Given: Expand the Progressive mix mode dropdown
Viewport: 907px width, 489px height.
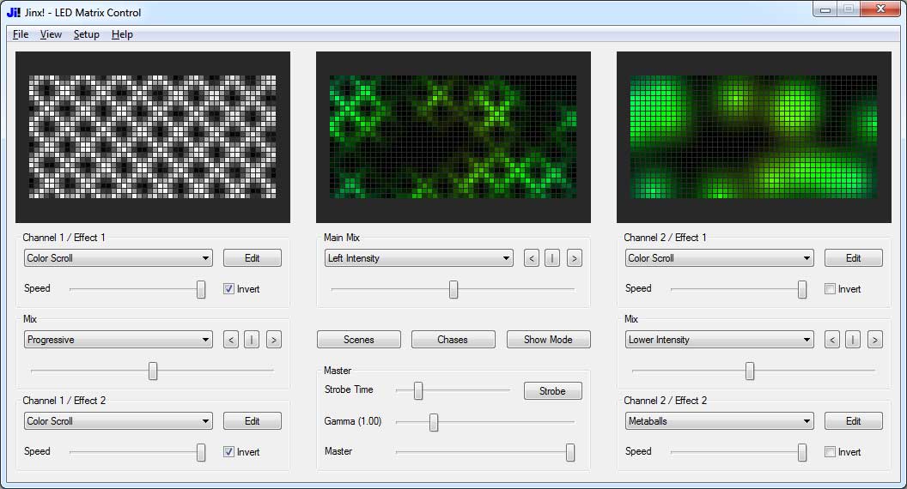Looking at the screenshot, I should (118, 340).
